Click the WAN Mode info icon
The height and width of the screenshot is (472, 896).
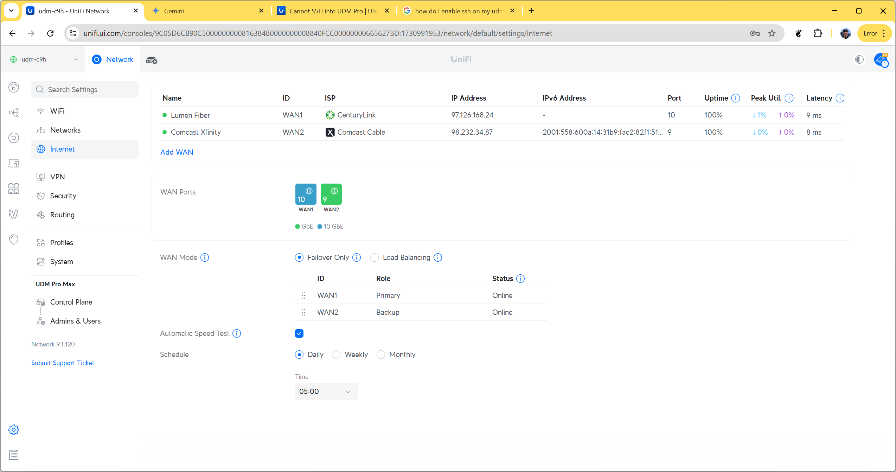click(x=205, y=257)
